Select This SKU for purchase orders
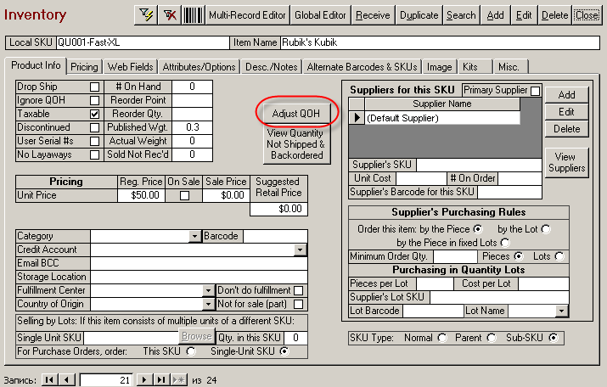This screenshot has width=607, height=387. 191,351
